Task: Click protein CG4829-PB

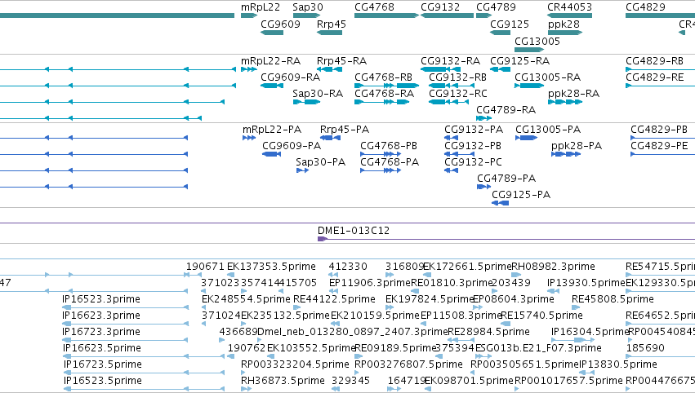Action: click(659, 130)
